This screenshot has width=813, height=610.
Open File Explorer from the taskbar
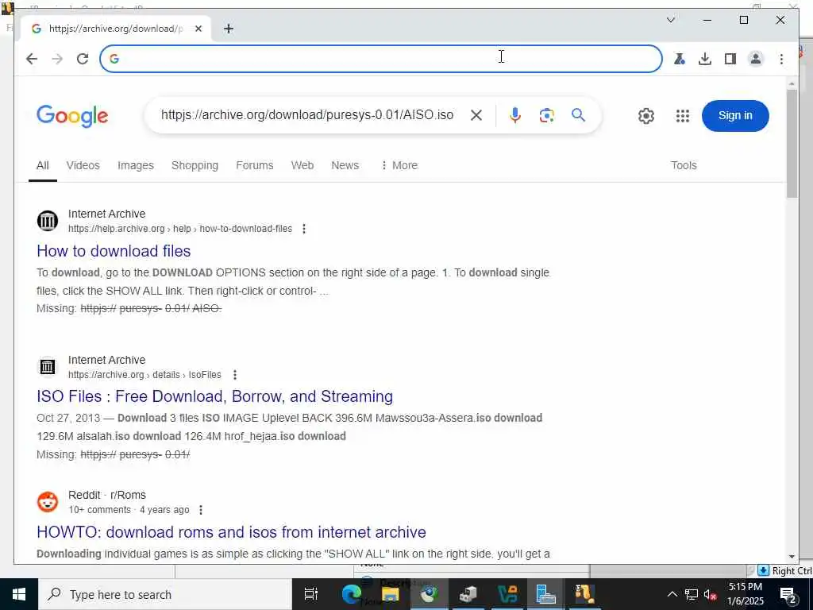pos(390,594)
